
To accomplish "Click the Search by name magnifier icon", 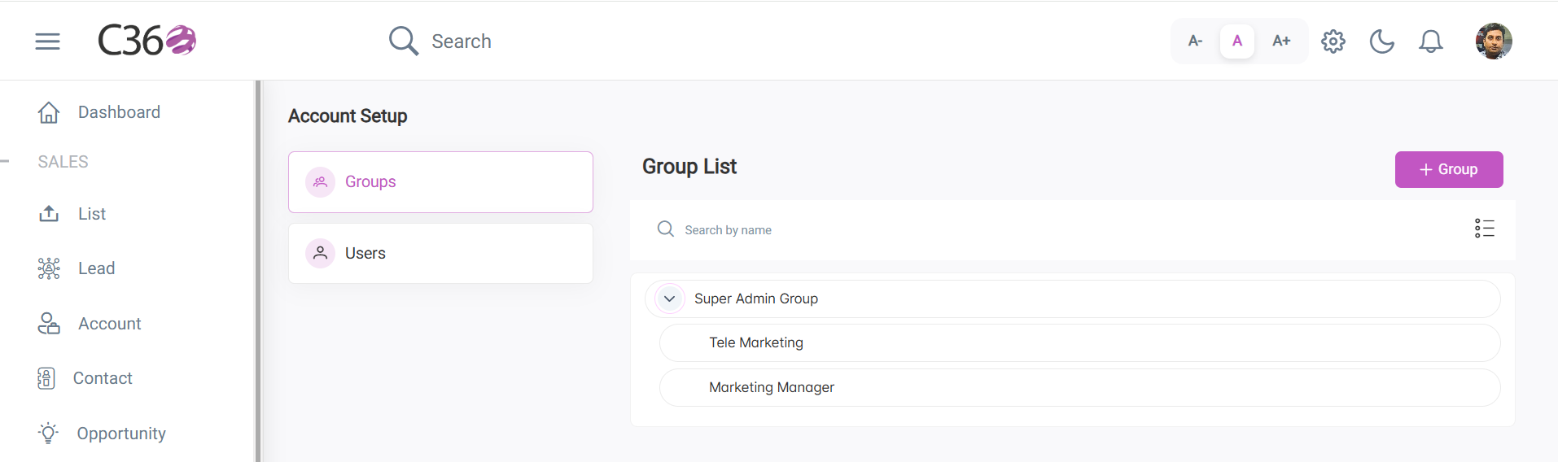I will 666,229.
